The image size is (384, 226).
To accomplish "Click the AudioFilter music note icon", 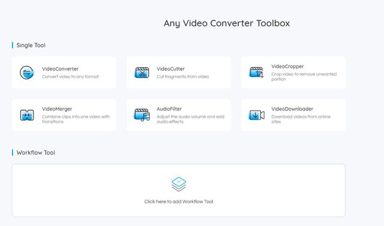I will (x=142, y=115).
